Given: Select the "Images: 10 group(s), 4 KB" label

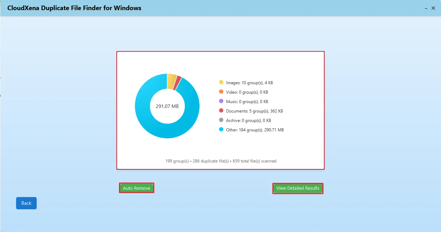Looking at the screenshot, I should pos(249,83).
